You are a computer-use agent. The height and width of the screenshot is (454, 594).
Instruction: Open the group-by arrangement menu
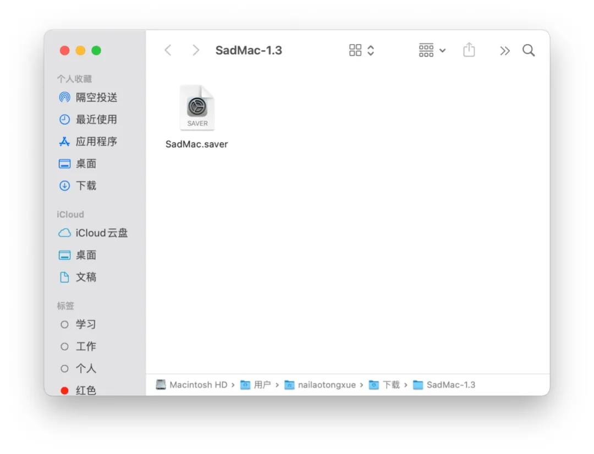432,50
